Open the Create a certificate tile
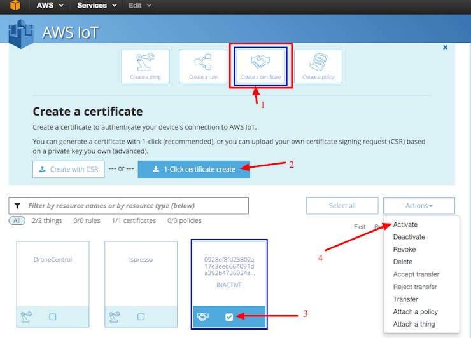This screenshot has width=471, height=338. pos(260,66)
